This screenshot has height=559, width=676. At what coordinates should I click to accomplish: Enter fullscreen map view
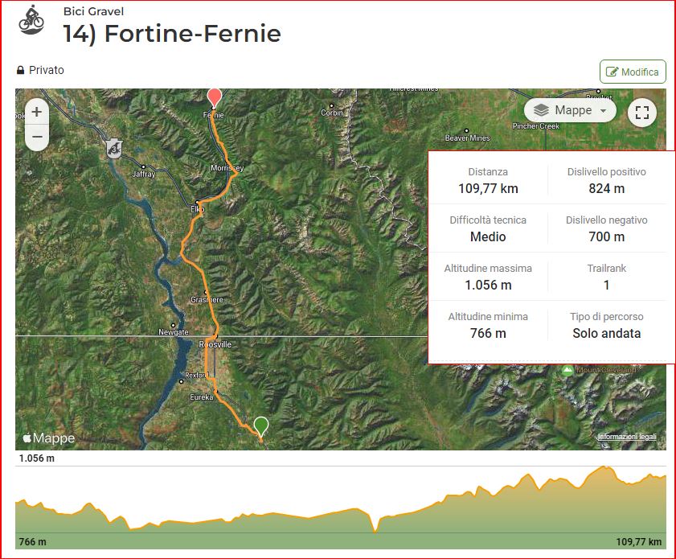641,112
